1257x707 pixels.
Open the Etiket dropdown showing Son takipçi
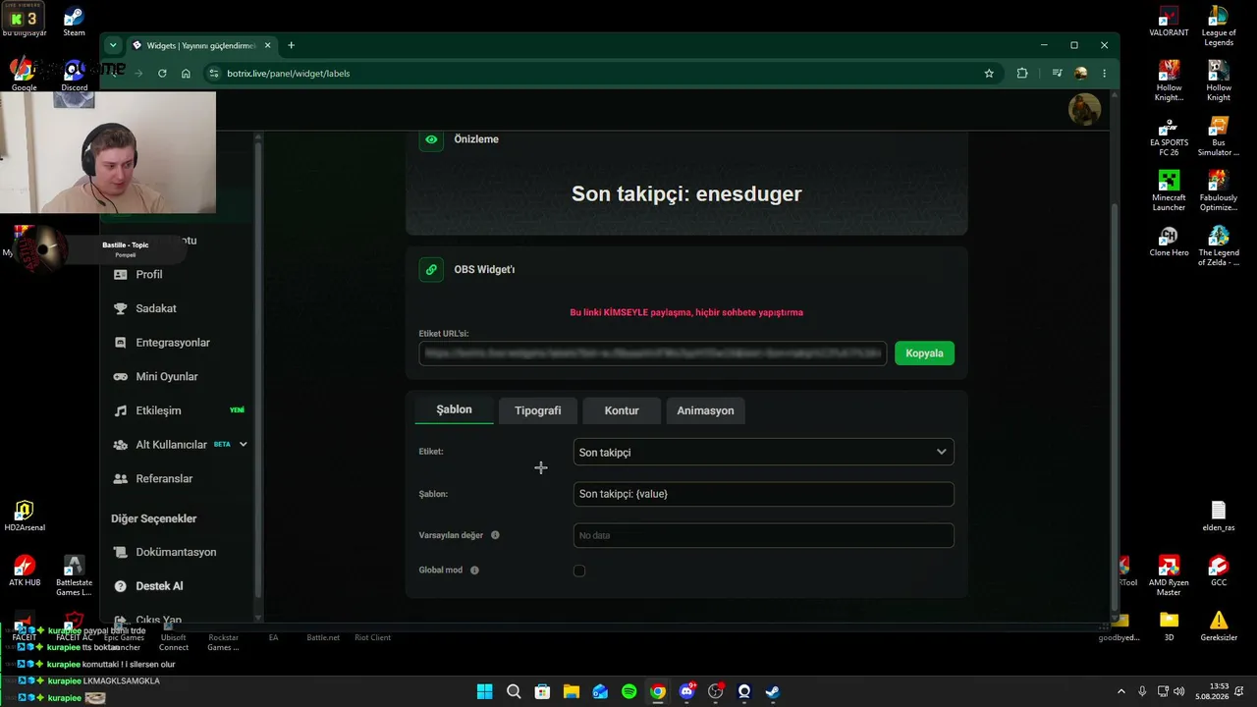coord(763,453)
